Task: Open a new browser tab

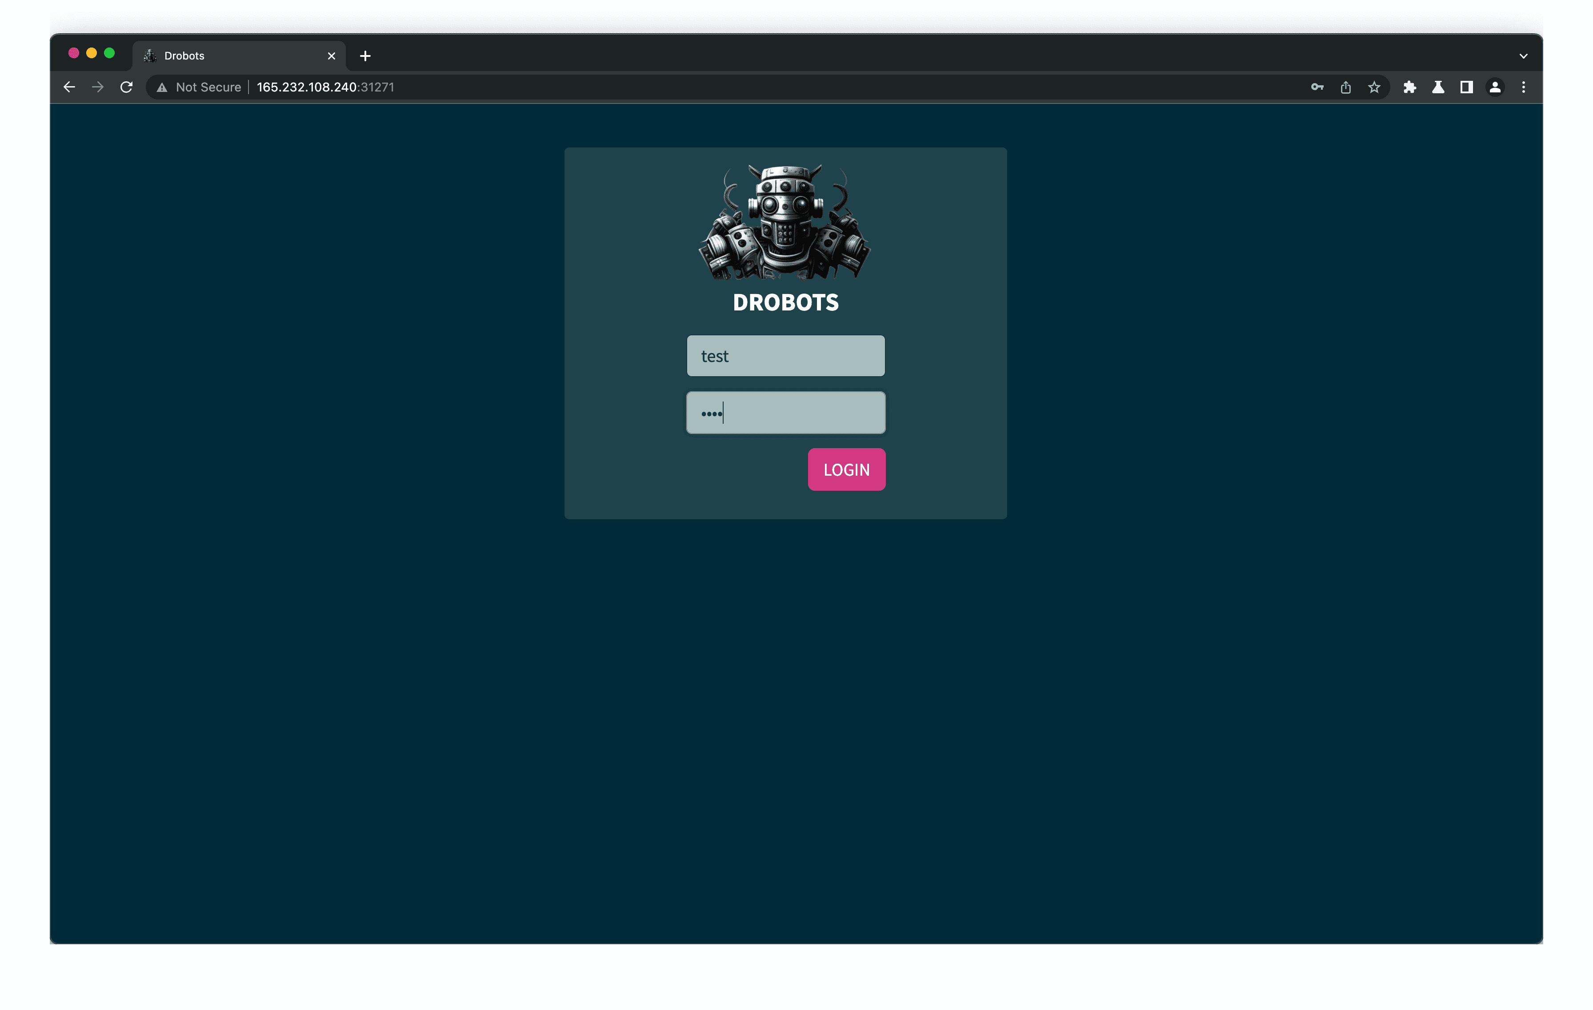Action: point(365,56)
